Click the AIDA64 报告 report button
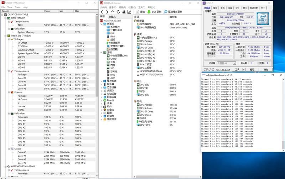 click(x=140, y=12)
